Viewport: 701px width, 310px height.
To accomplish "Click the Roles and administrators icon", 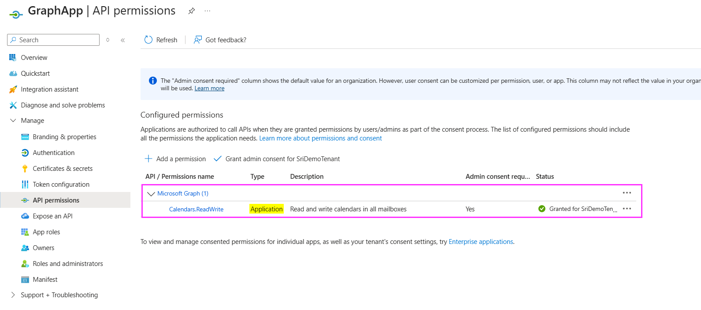I will tap(25, 264).
